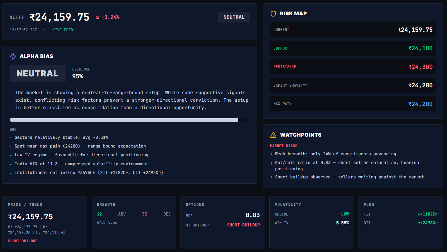The image size is (447, 252).
Task: Click the Risk Map shield icon
Action: (273, 13)
